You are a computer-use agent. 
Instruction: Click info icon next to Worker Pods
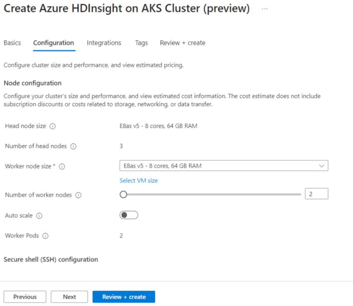tap(46, 236)
